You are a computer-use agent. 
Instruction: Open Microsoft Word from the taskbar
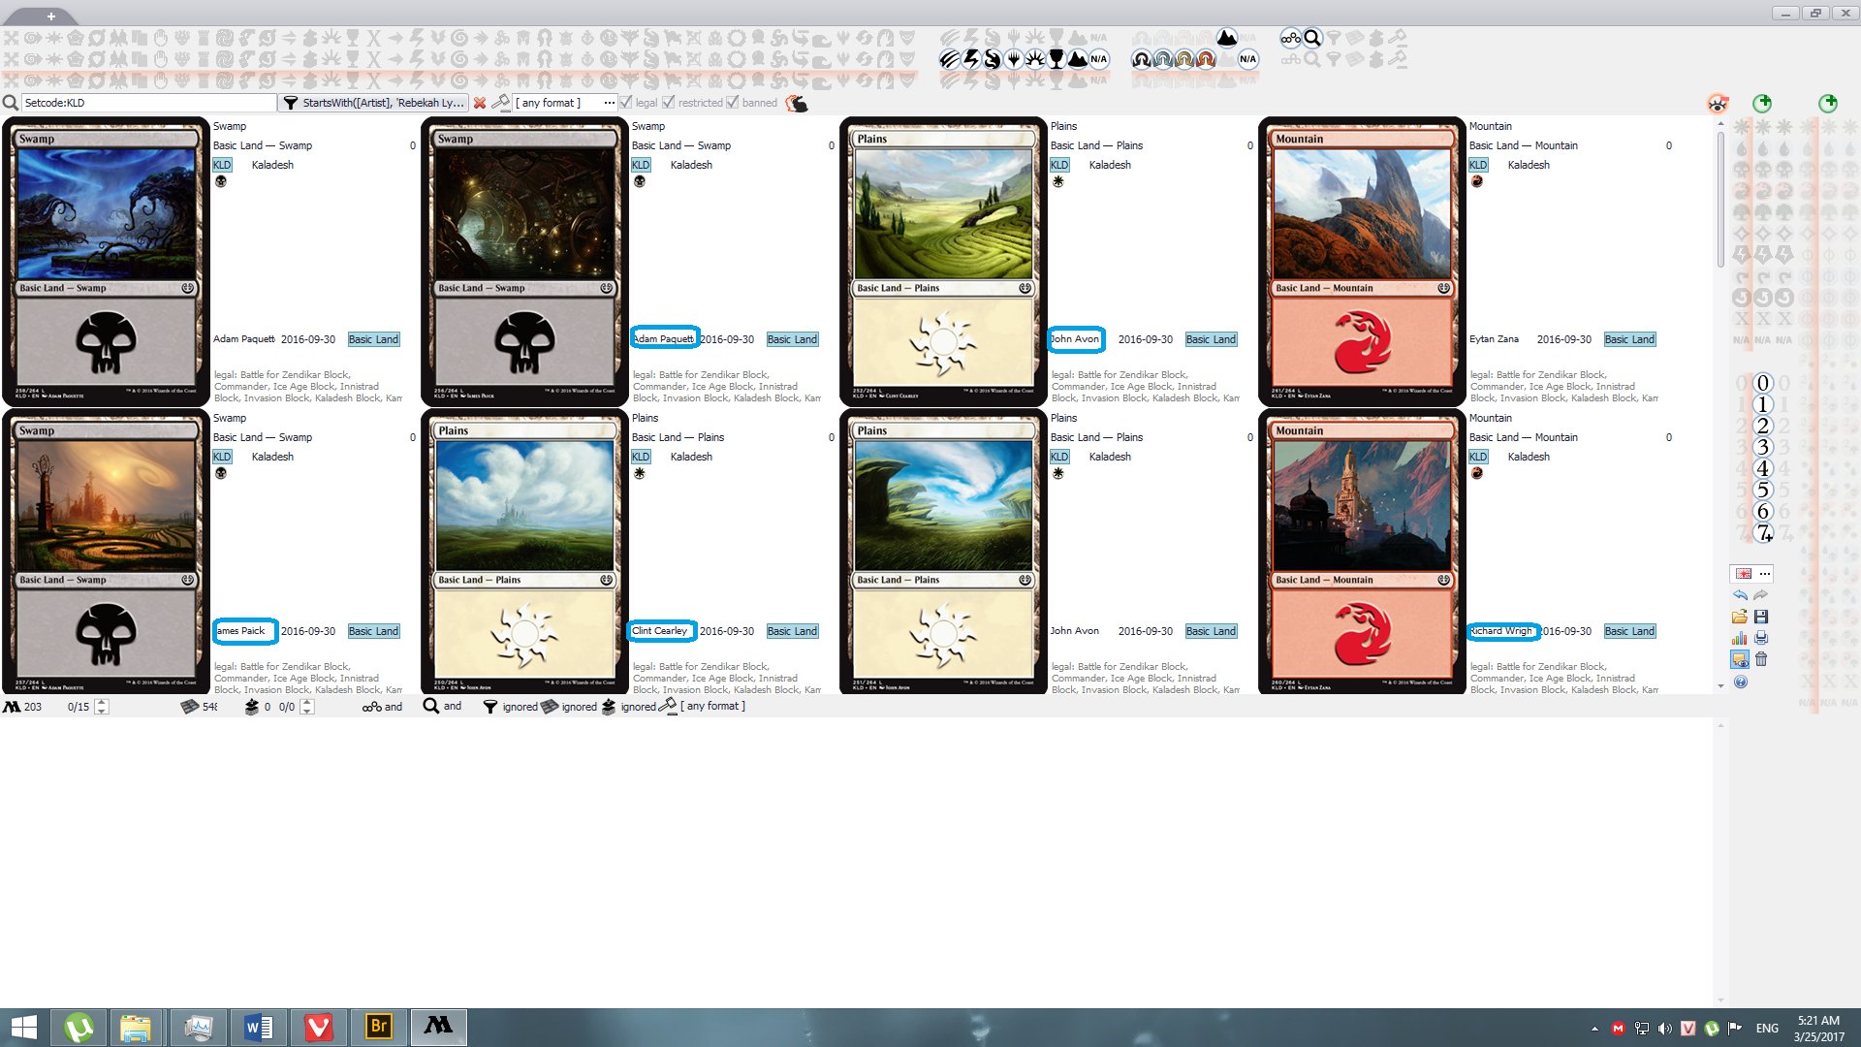pyautogui.click(x=259, y=1027)
